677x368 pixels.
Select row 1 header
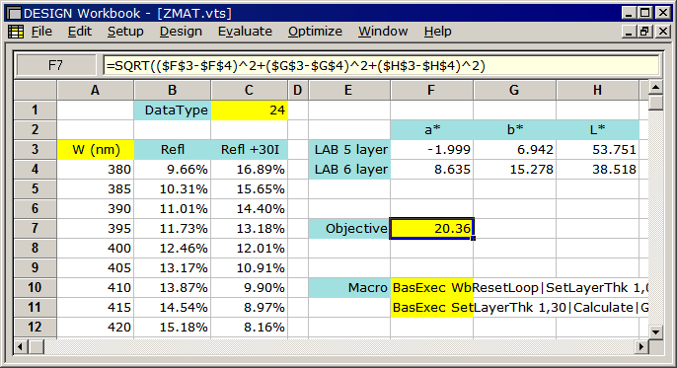click(35, 110)
